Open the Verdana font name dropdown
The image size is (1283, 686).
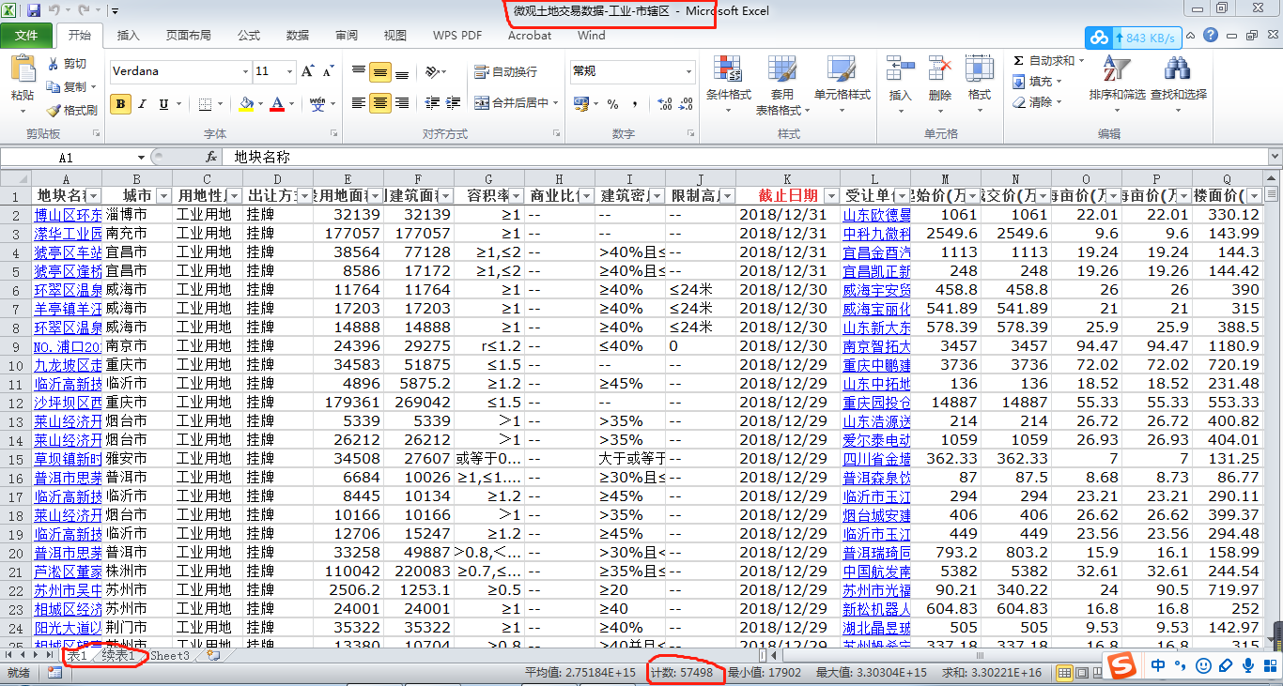[x=245, y=72]
